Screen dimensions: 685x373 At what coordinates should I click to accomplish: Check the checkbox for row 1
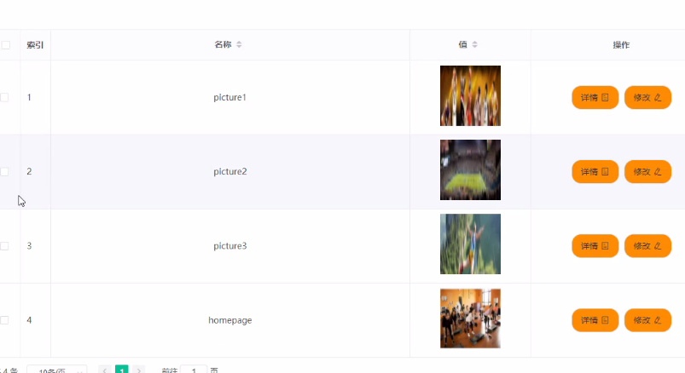tap(4, 97)
